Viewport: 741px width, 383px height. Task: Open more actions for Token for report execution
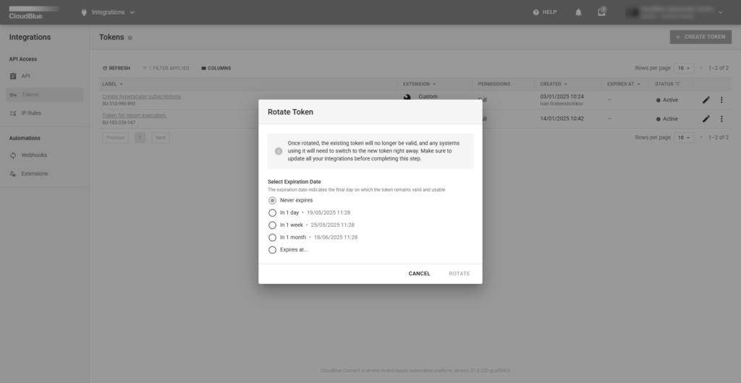pos(721,119)
